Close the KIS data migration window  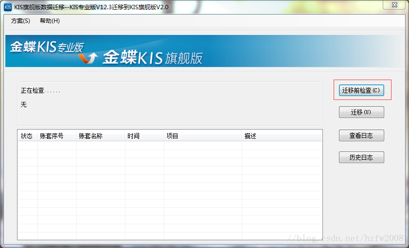point(394,5)
